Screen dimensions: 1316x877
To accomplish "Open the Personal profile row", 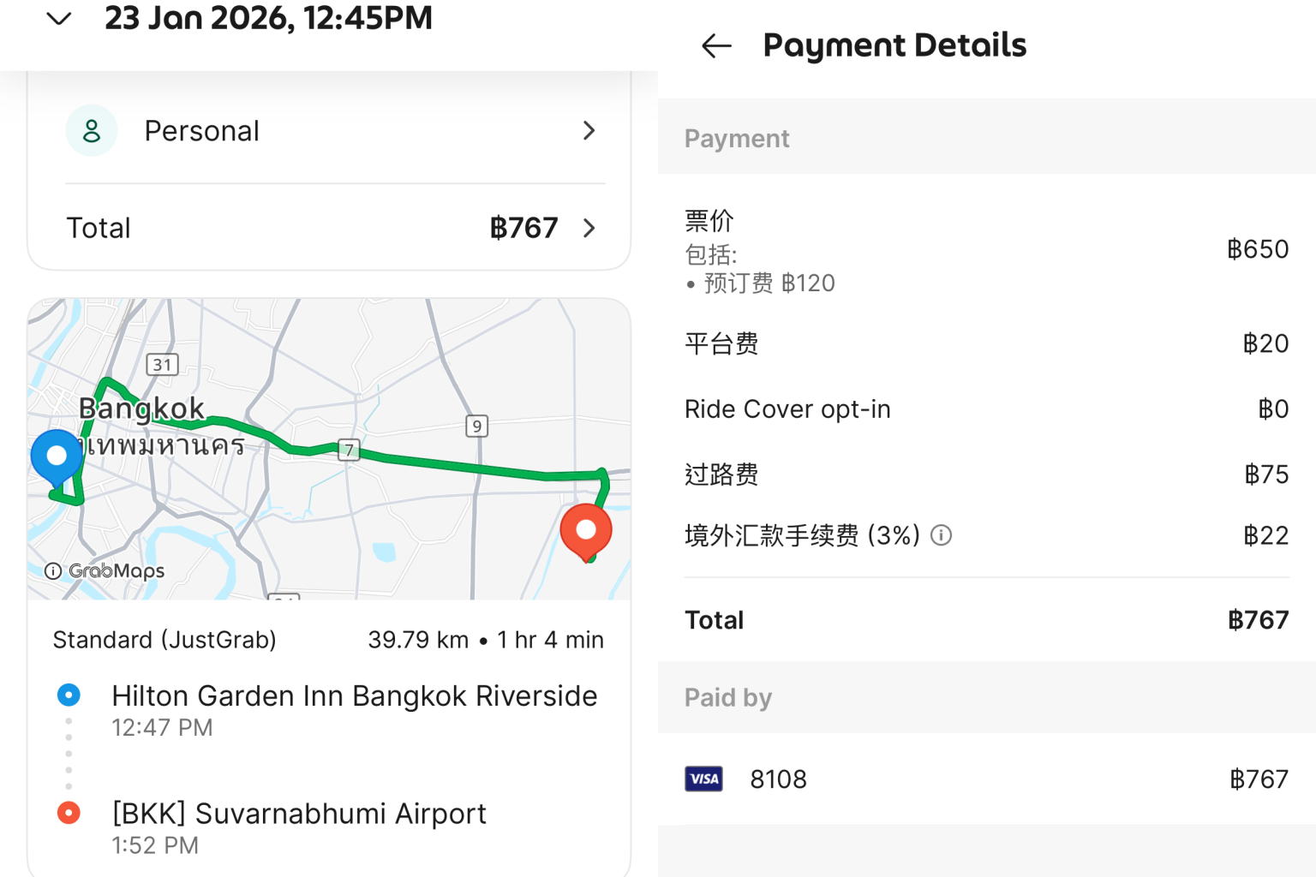I will (201, 131).
